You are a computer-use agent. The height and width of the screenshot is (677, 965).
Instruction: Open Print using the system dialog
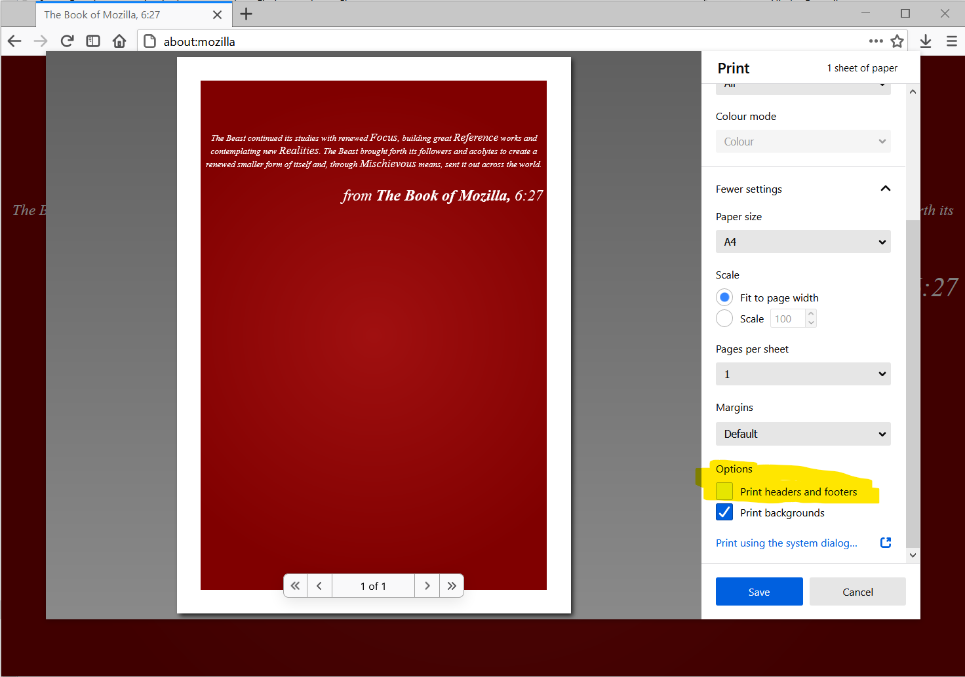(787, 543)
